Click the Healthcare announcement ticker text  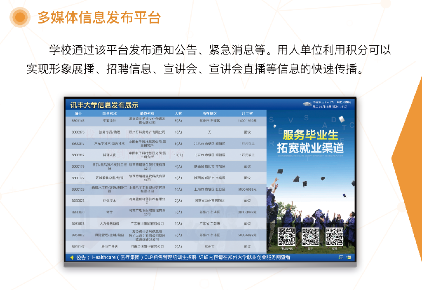click(x=191, y=257)
